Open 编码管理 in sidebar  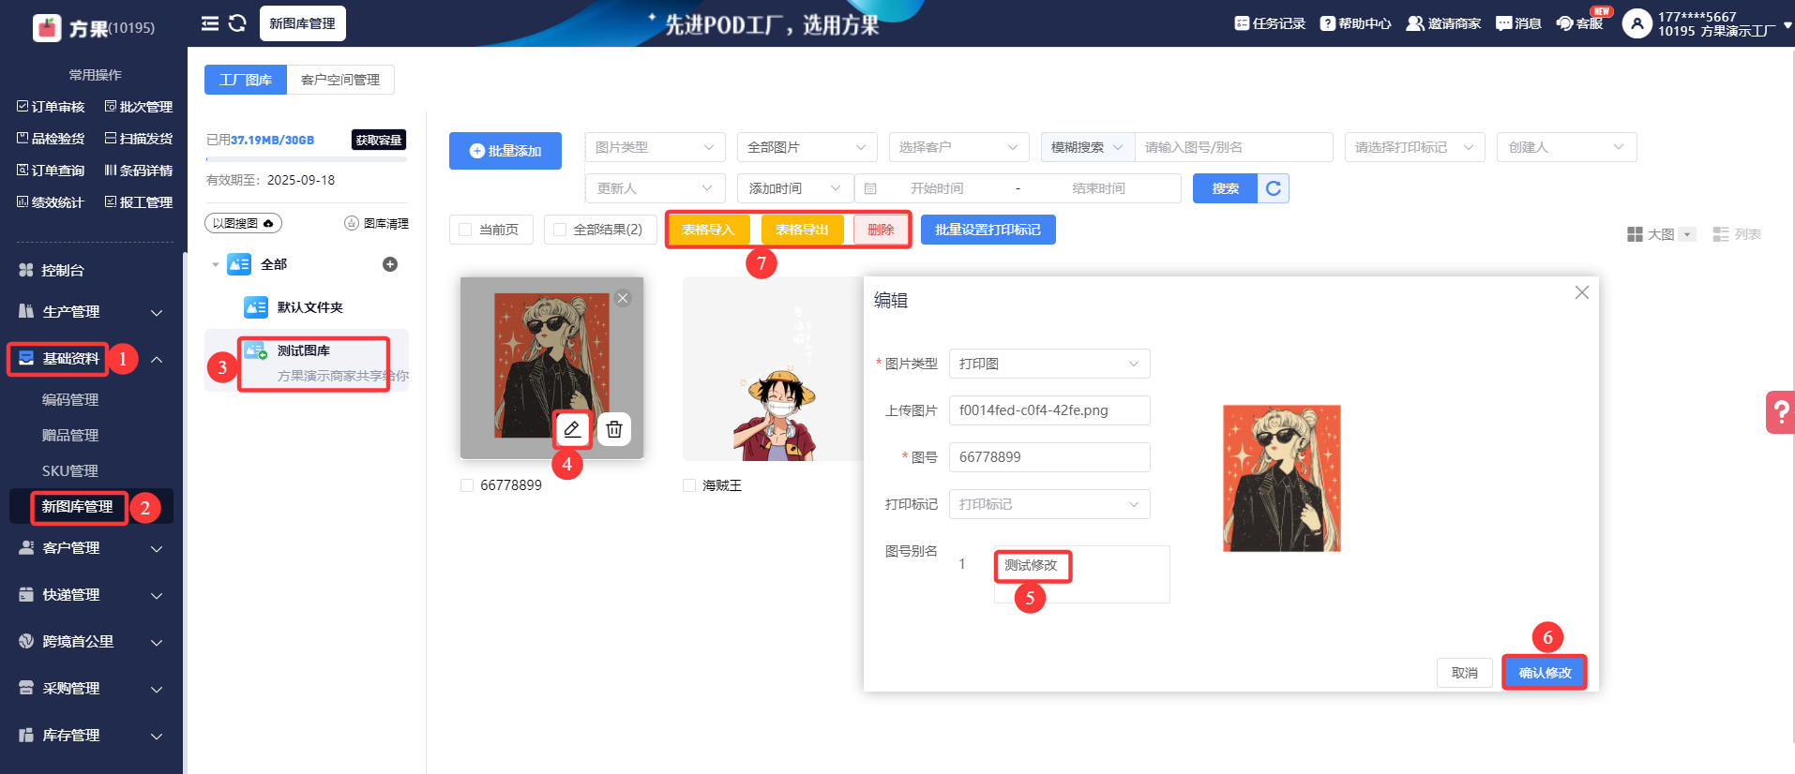tap(70, 400)
